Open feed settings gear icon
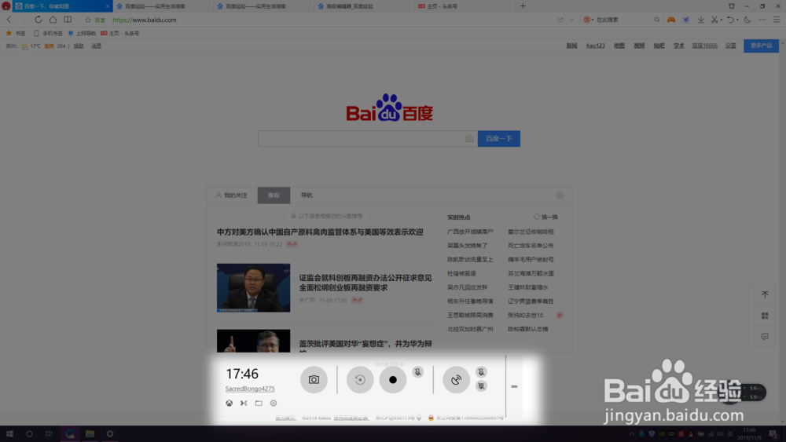The width and height of the screenshot is (786, 442). point(560,195)
